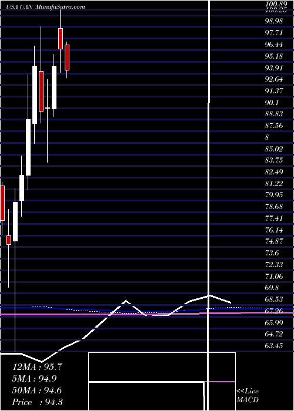The height and width of the screenshot is (411, 294).
Task: Click the 67.26 price axis label
Action: click(x=274, y=311)
